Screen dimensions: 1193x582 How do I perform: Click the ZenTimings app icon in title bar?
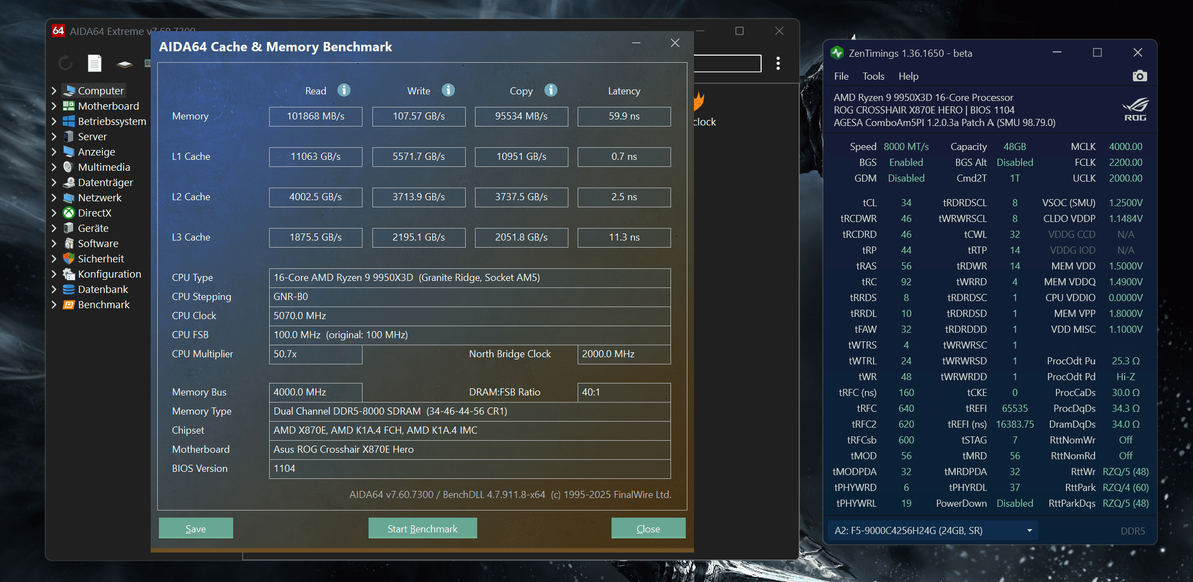click(x=837, y=53)
